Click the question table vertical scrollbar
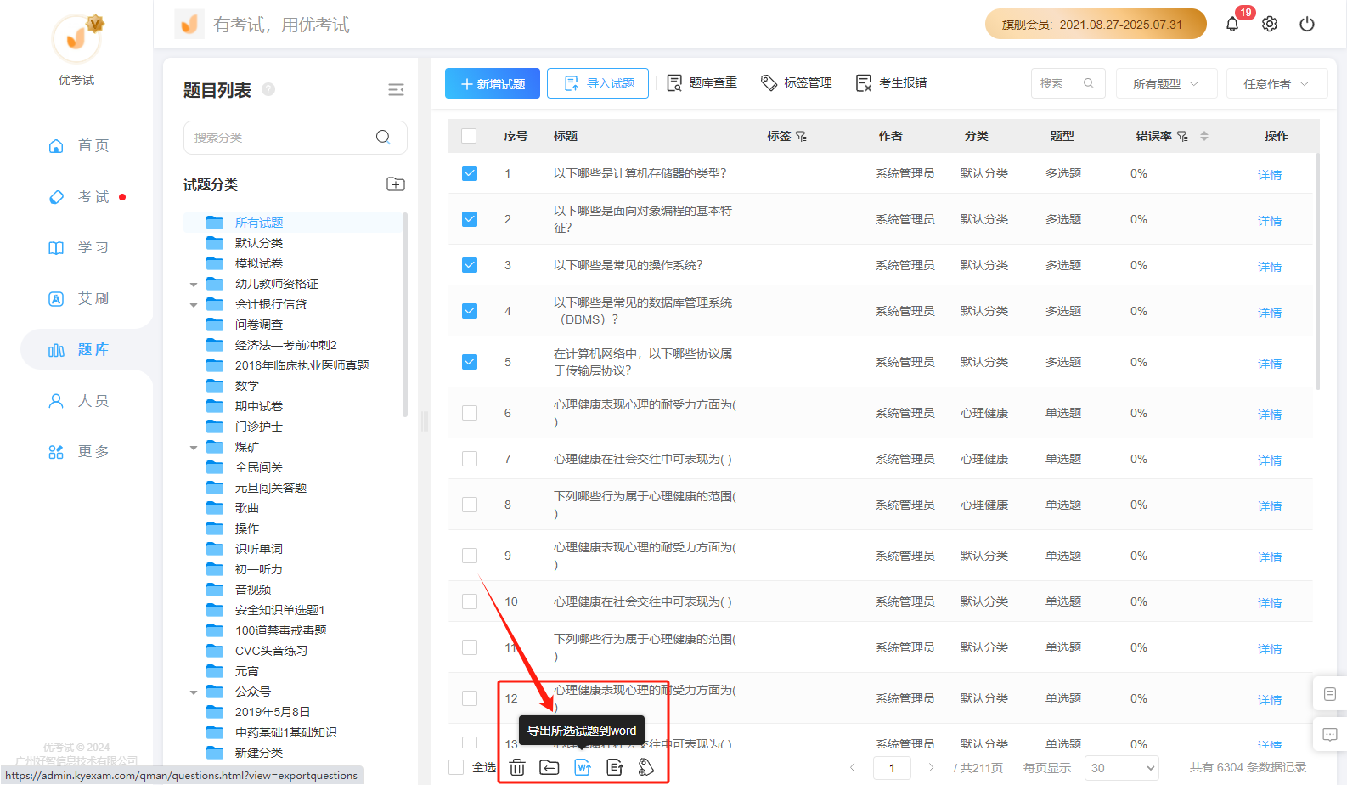The height and width of the screenshot is (785, 1347). tap(1317, 272)
